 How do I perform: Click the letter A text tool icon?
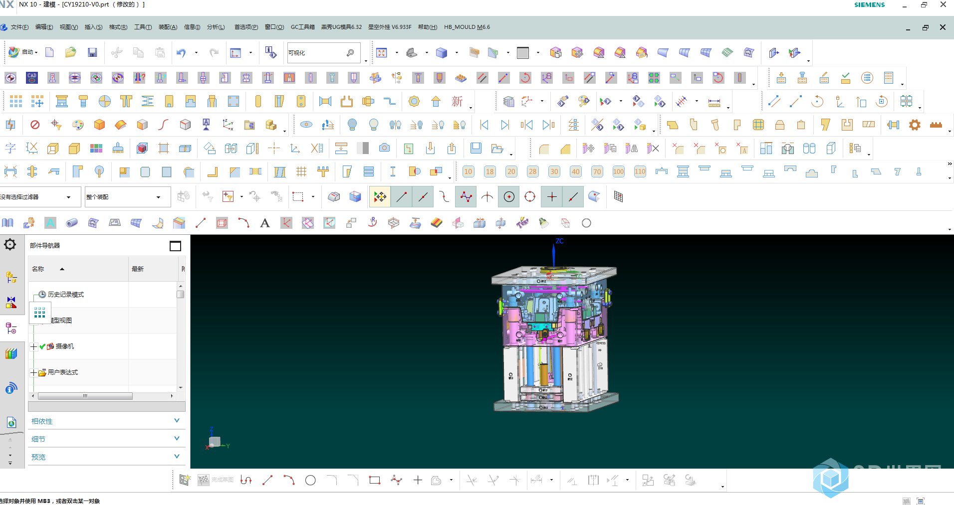265,223
